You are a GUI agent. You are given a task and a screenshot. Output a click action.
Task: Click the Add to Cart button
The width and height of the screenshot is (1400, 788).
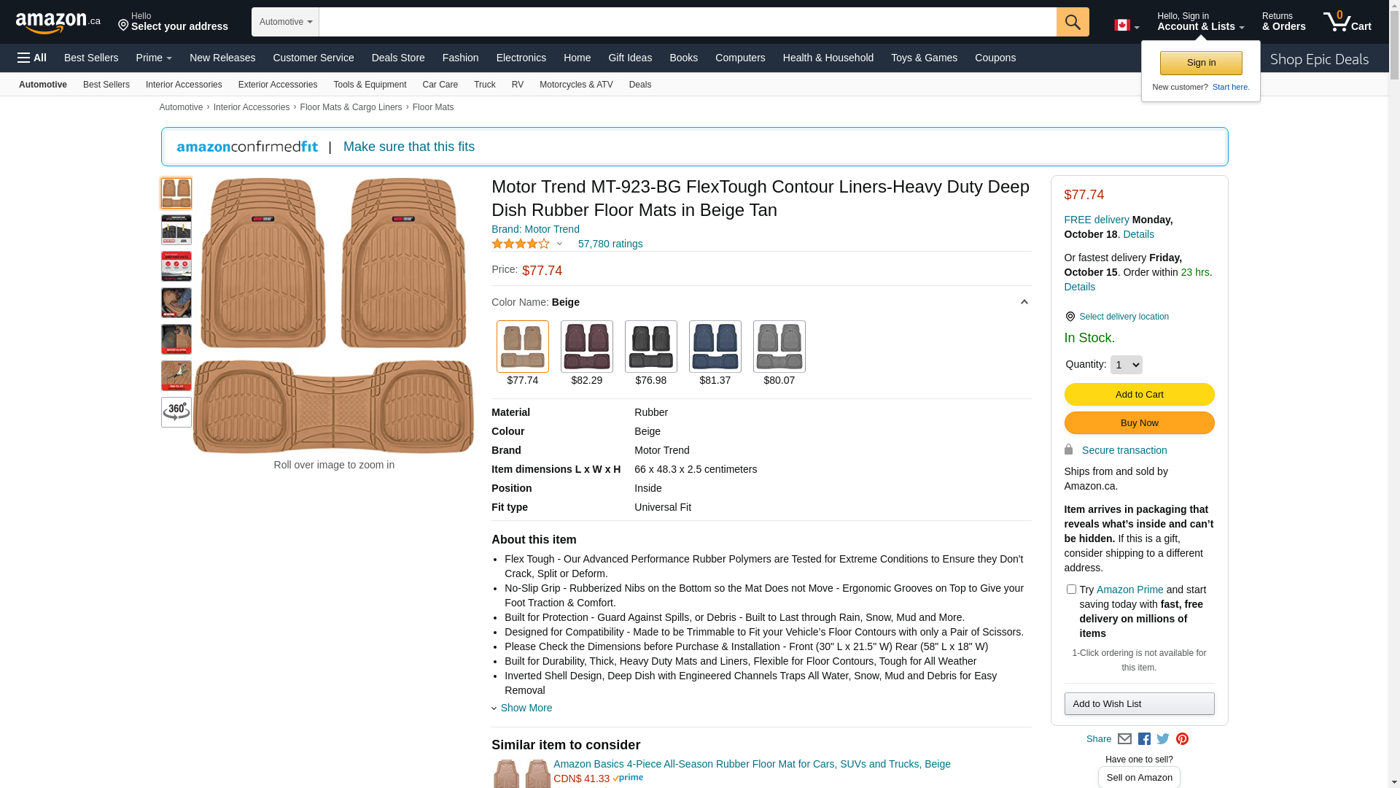[x=1139, y=395]
